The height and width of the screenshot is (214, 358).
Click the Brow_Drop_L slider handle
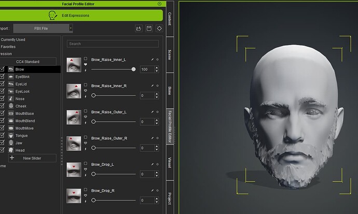(x=93, y=174)
